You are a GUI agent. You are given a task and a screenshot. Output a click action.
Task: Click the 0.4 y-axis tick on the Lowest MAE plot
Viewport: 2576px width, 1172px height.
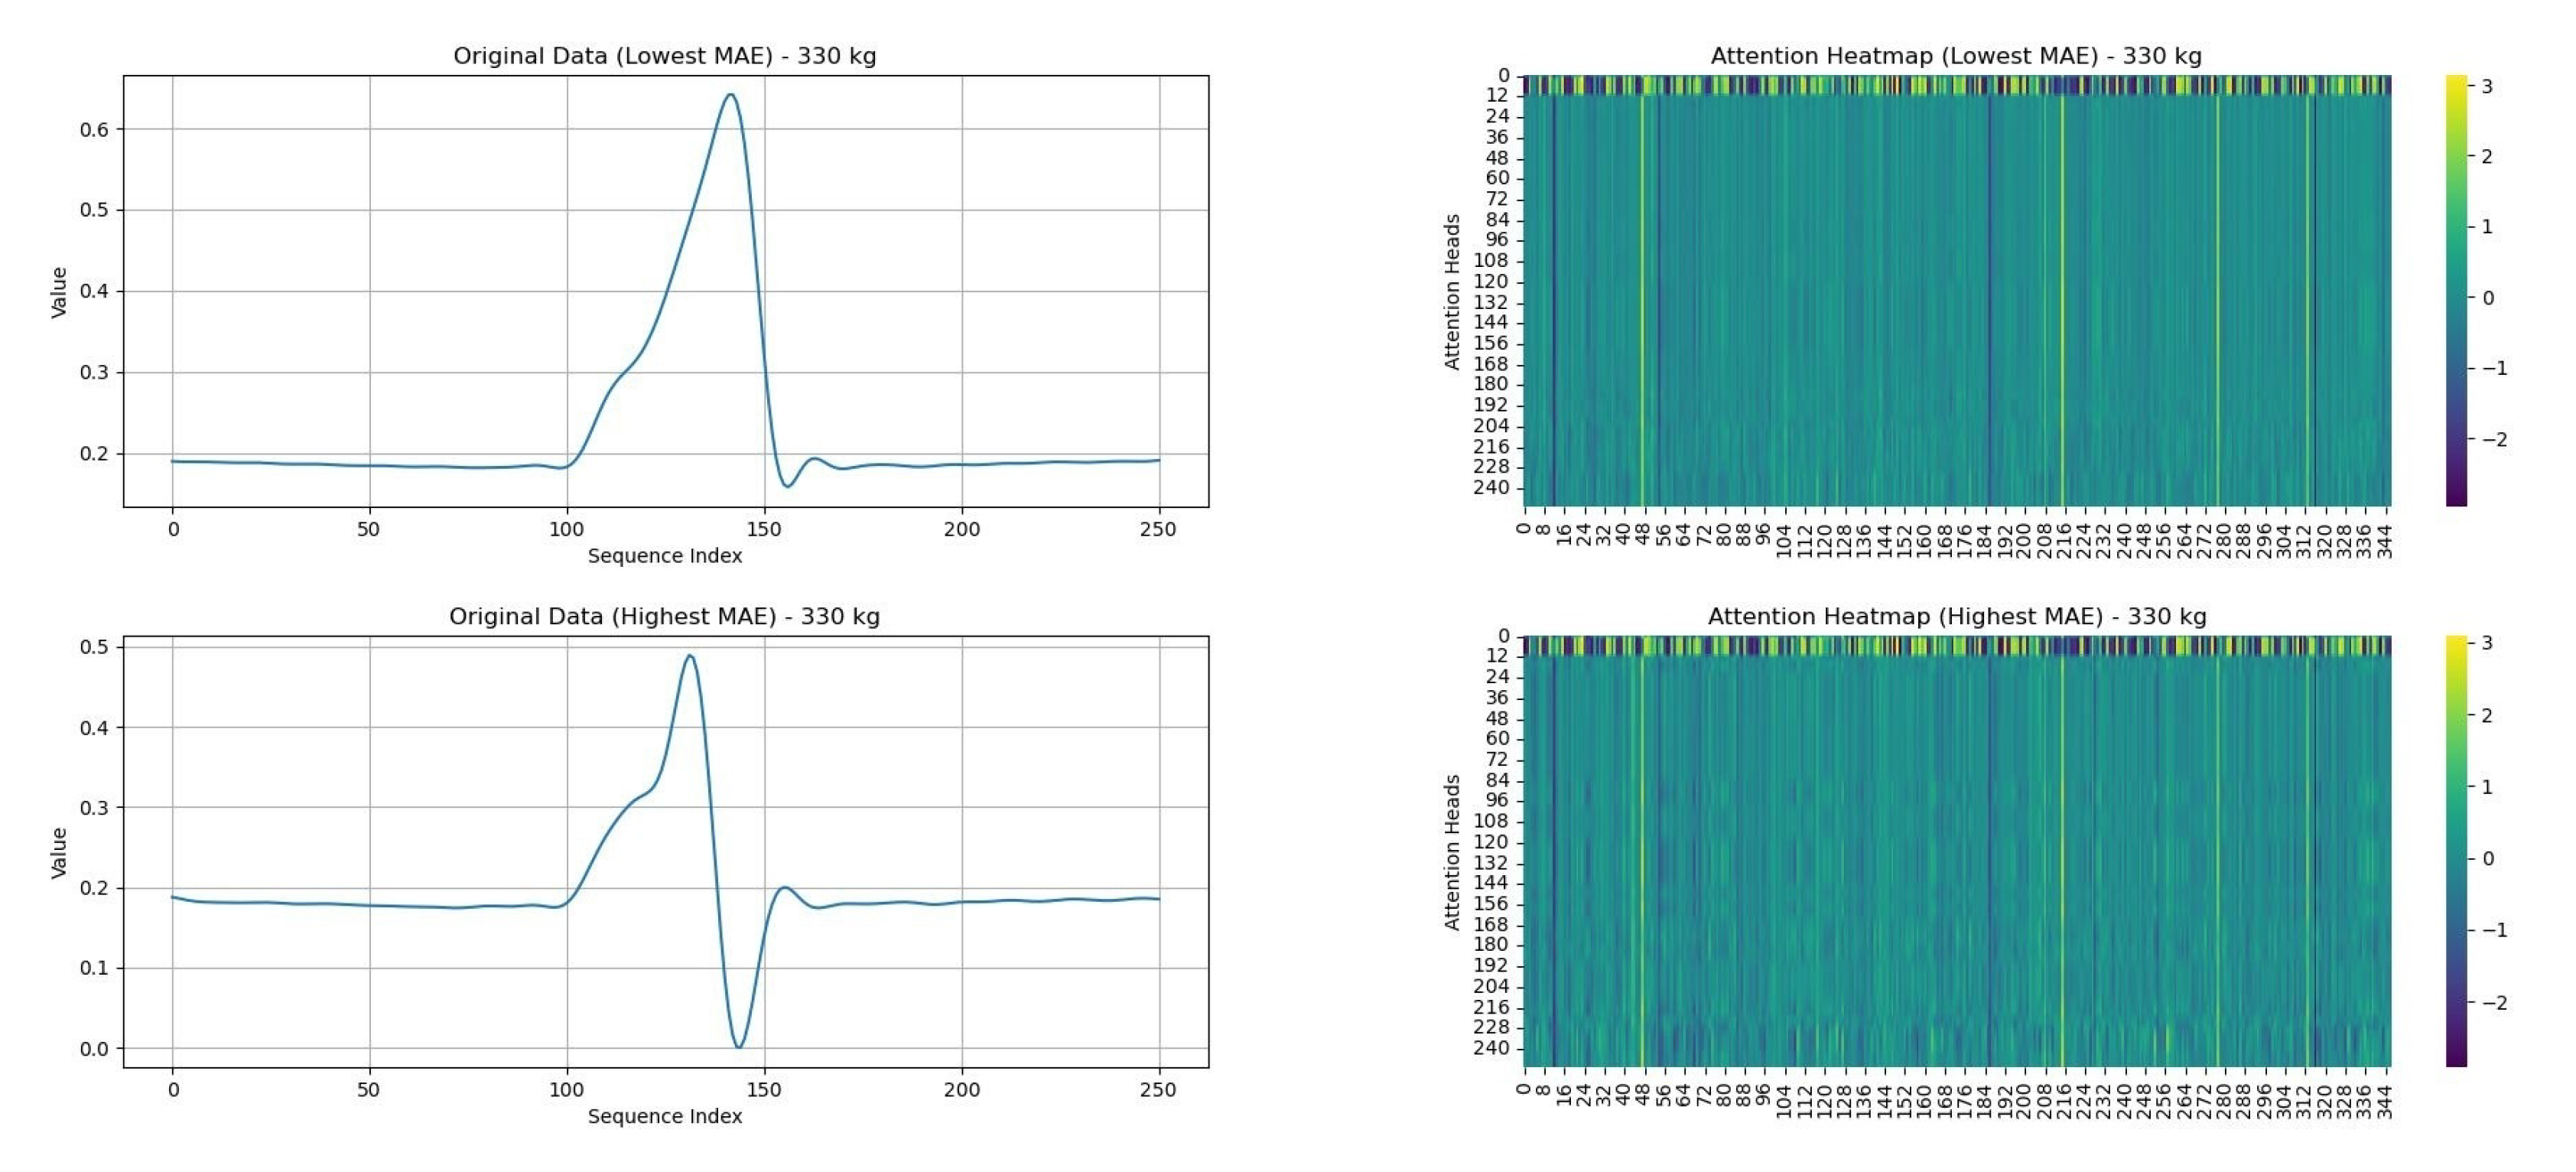pyautogui.click(x=95, y=292)
